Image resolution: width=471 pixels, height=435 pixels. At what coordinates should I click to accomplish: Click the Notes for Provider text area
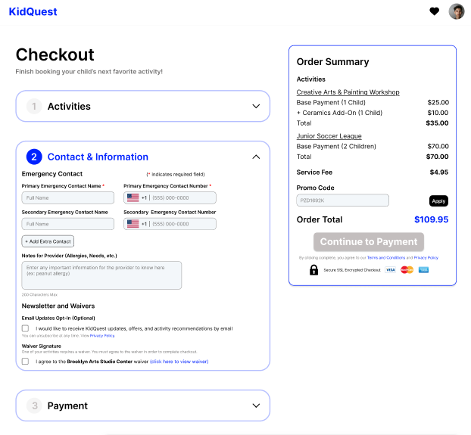pyautogui.click(x=101, y=275)
